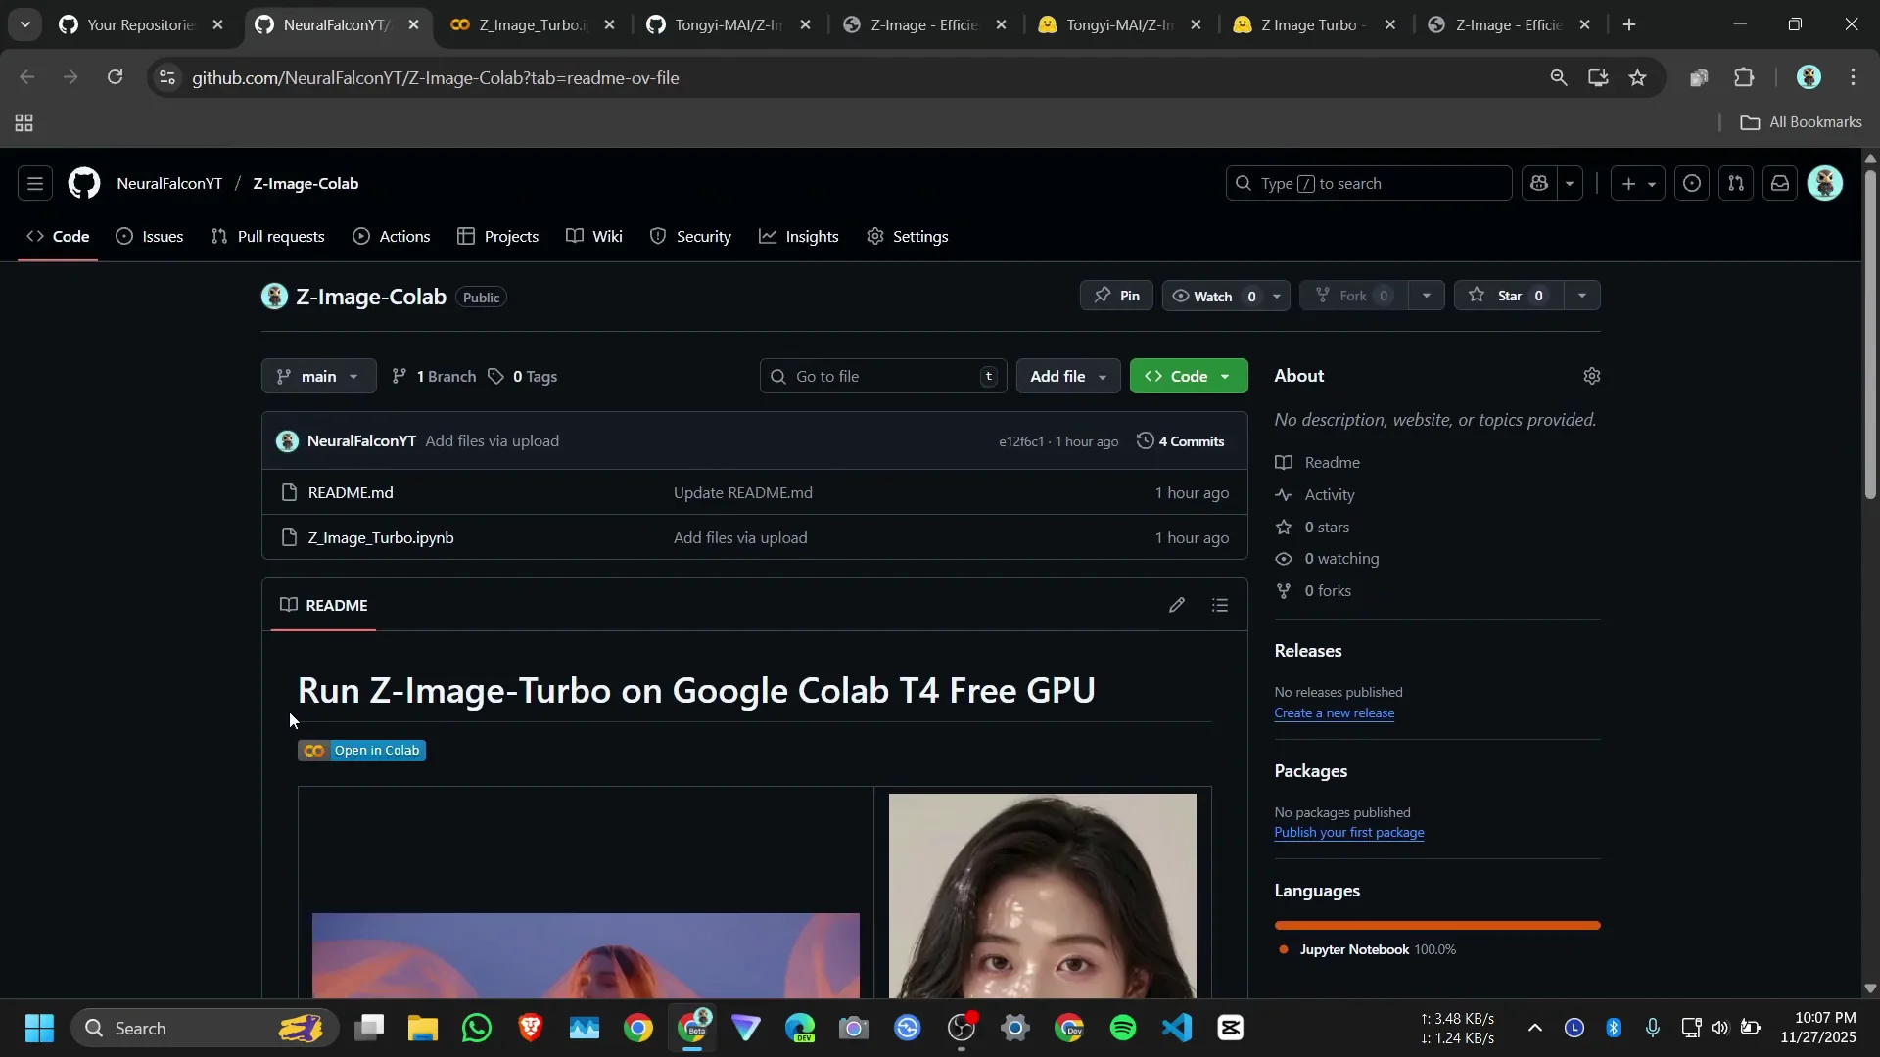Expand the main branch dropdown
The height and width of the screenshot is (1057, 1880).
318,377
